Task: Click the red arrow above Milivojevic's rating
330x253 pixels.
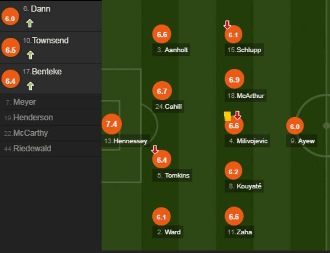Action: click(x=238, y=116)
